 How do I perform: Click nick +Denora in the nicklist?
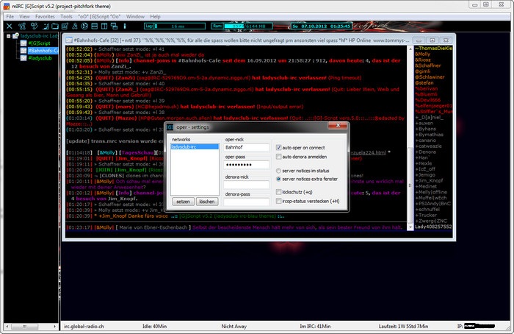click(x=425, y=152)
